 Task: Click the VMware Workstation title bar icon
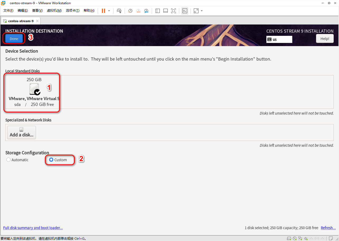(3, 3)
